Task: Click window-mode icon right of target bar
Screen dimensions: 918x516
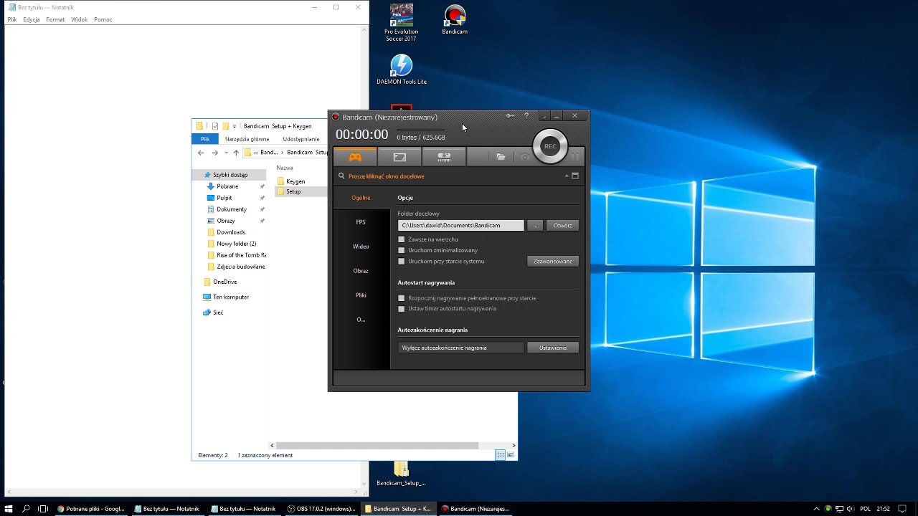Action: pyautogui.click(x=574, y=176)
